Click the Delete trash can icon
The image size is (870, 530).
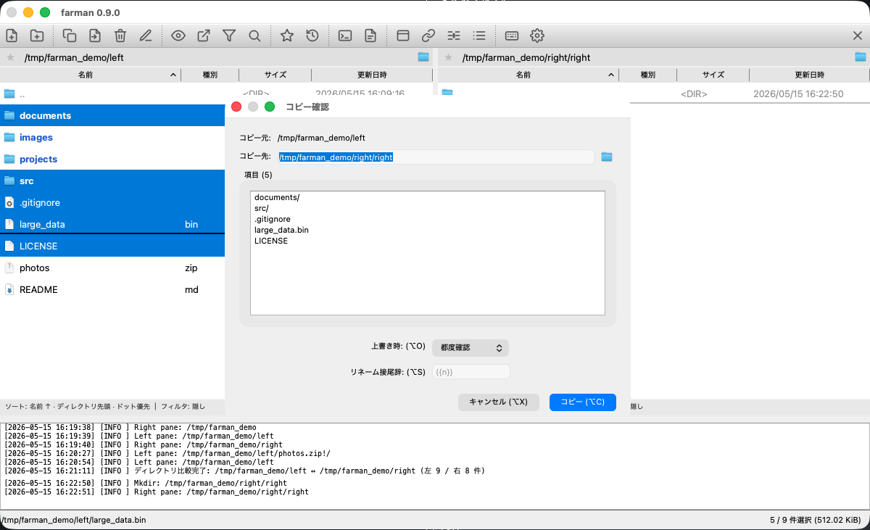(x=120, y=35)
